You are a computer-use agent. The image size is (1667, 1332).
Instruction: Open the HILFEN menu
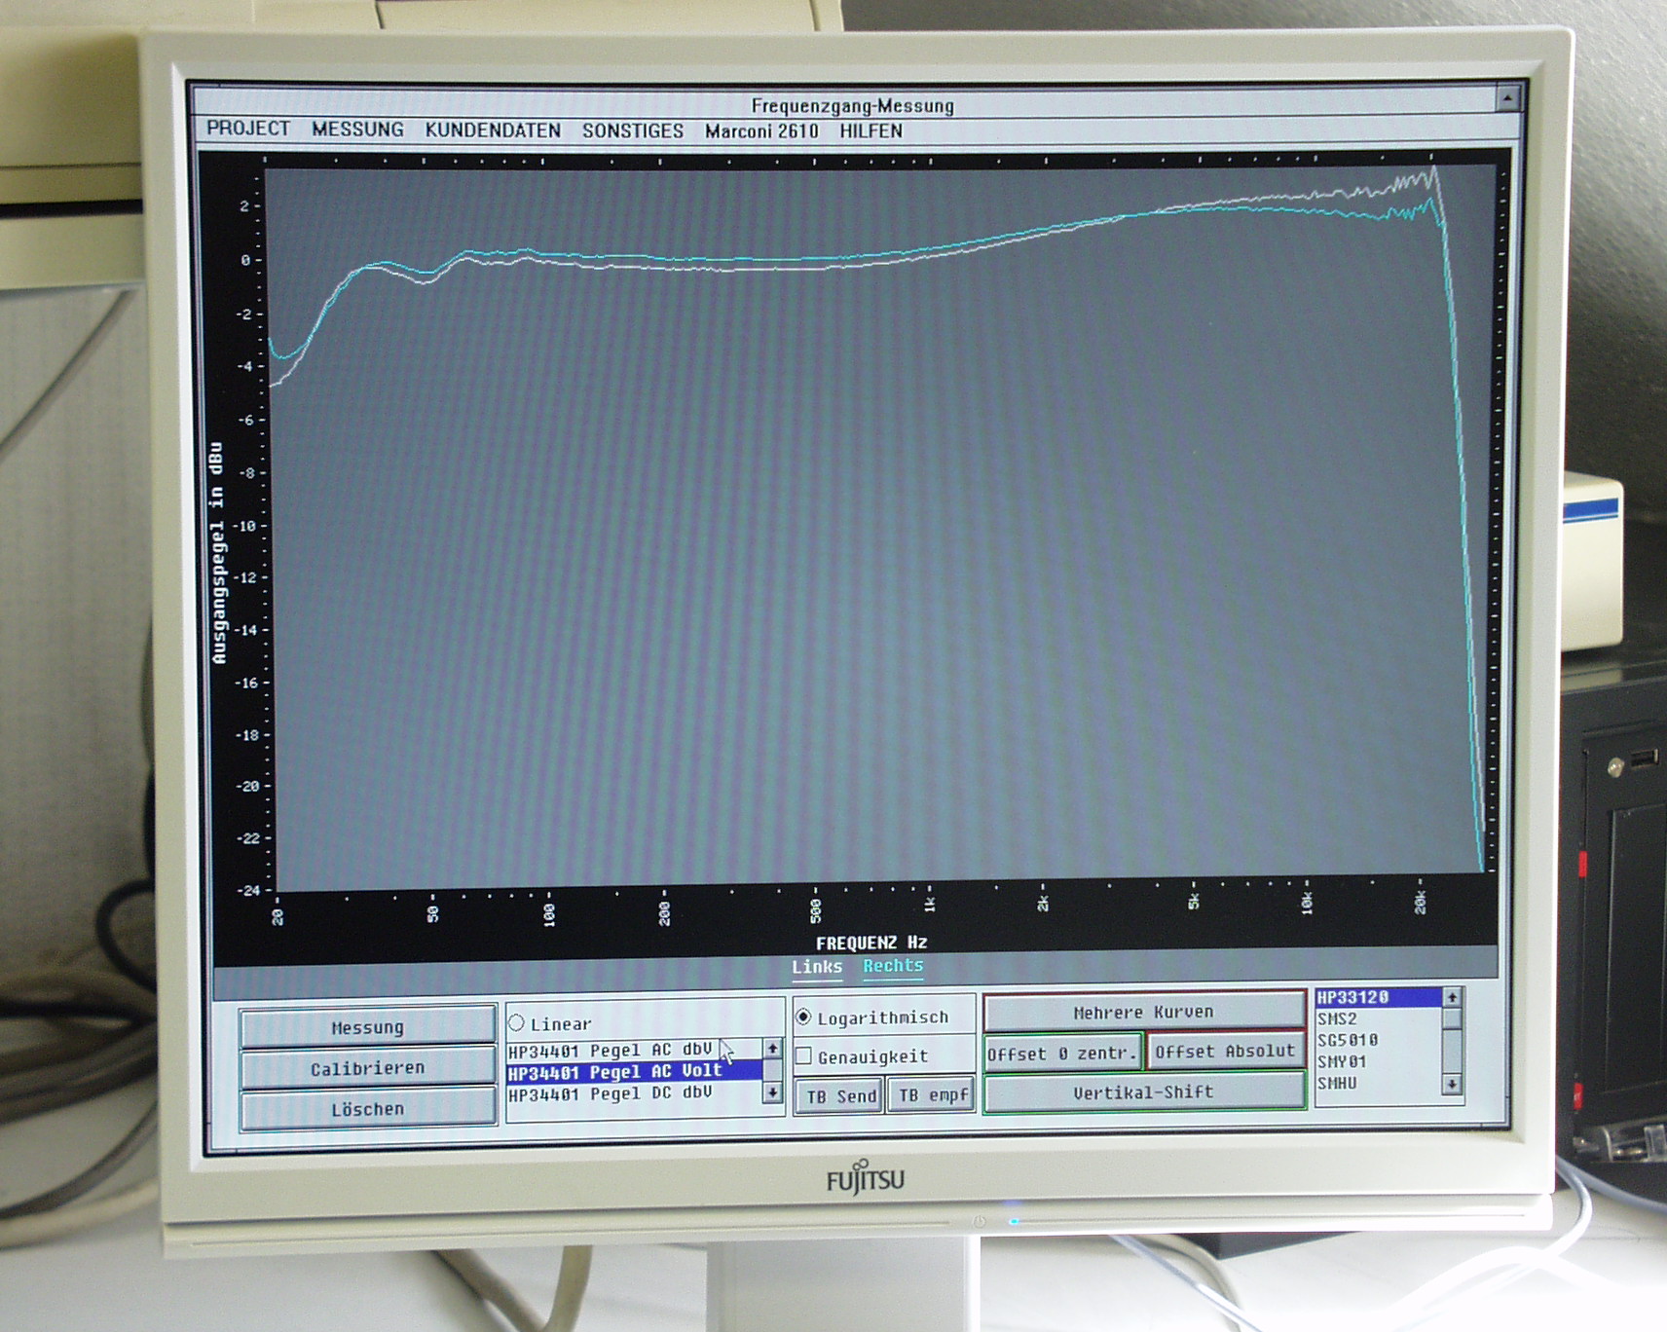(871, 130)
